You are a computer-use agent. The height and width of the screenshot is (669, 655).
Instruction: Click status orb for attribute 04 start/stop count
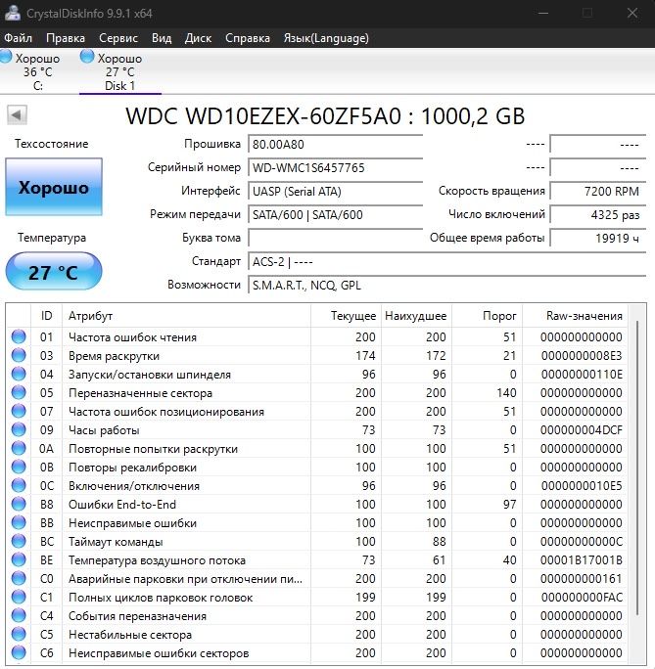(19, 374)
